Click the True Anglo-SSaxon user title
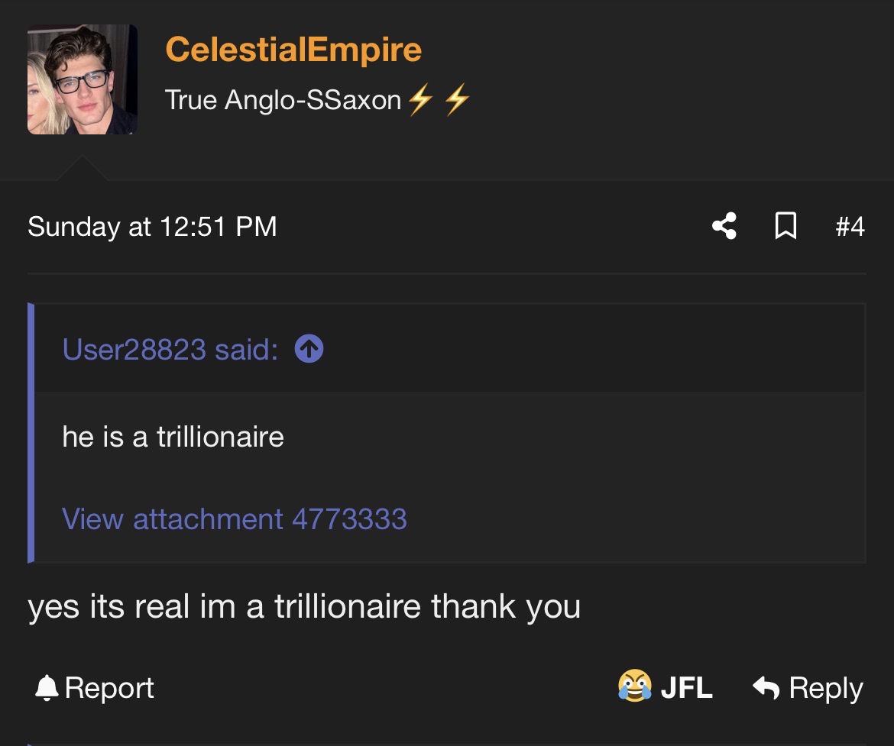 click(x=283, y=100)
